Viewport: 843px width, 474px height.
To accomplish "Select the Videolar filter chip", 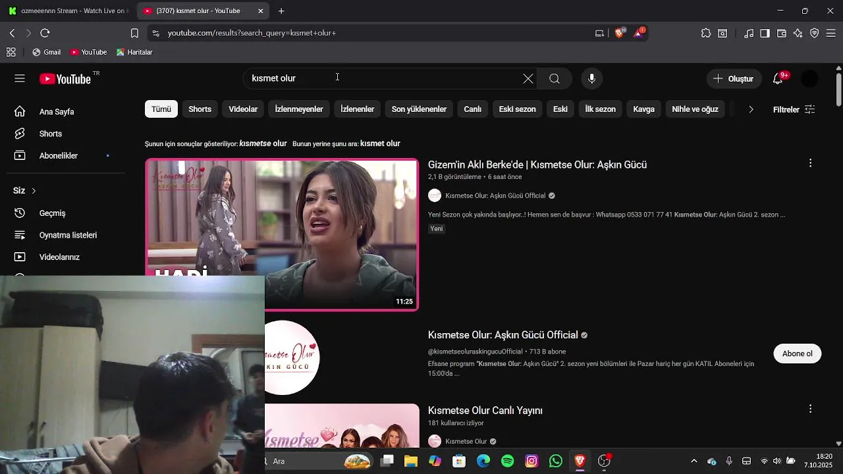I will [x=243, y=109].
